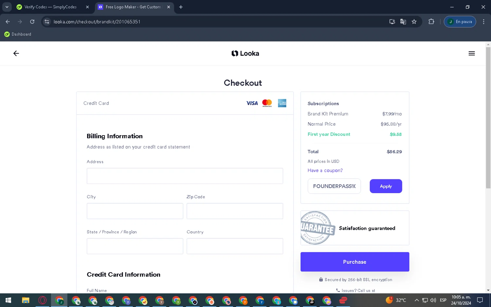Open the profile button labeled En pausa
491x307 pixels.
point(460,22)
